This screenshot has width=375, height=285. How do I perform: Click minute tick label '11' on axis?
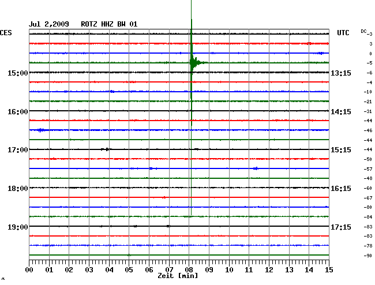coord(249,269)
